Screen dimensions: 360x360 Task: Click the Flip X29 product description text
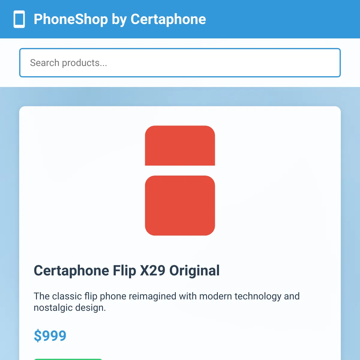point(166,302)
